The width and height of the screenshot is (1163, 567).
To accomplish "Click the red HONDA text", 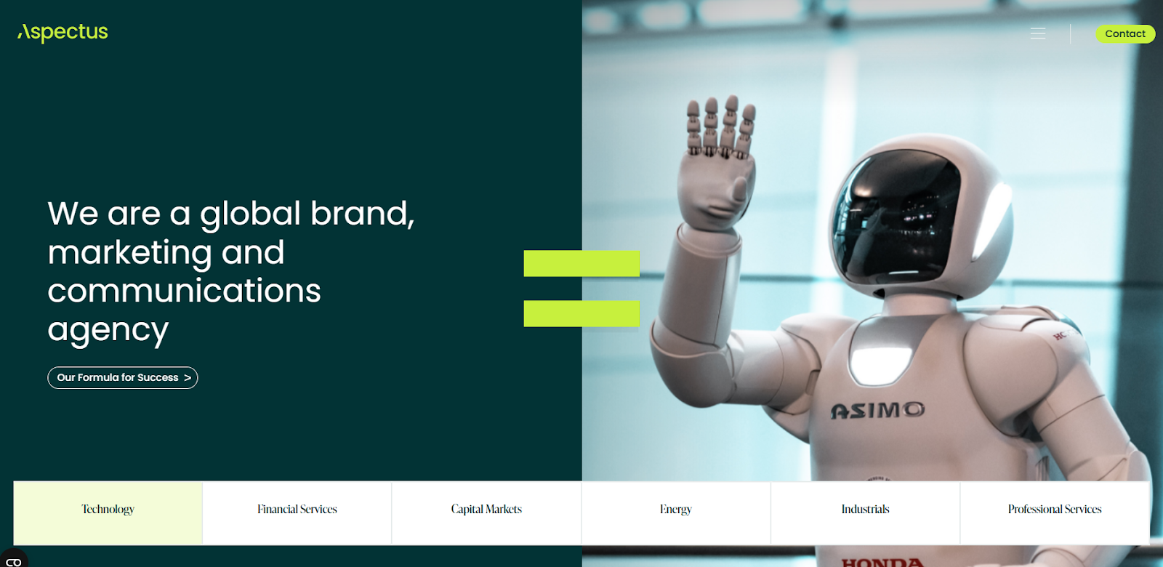I will tap(882, 562).
